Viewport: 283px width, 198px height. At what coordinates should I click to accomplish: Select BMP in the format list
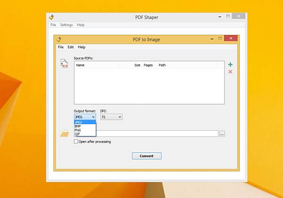point(85,126)
